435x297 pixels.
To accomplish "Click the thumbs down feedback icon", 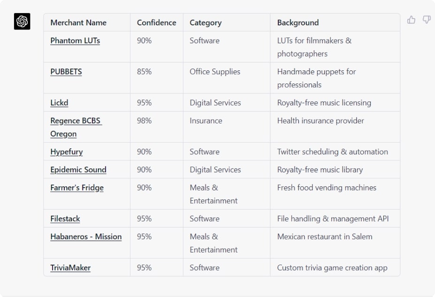I will [x=427, y=20].
